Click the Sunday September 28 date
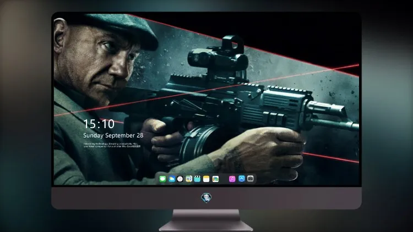 click(x=113, y=135)
